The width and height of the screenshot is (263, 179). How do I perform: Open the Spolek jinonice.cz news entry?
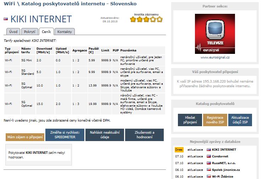[x=226, y=170]
